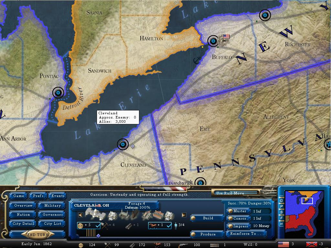Click the iron stock icon showing 172
Image resolution: width=331 pixels, height=248 pixels.
pos(133,245)
